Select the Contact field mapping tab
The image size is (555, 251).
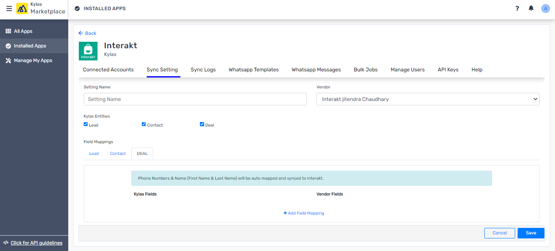coord(118,153)
